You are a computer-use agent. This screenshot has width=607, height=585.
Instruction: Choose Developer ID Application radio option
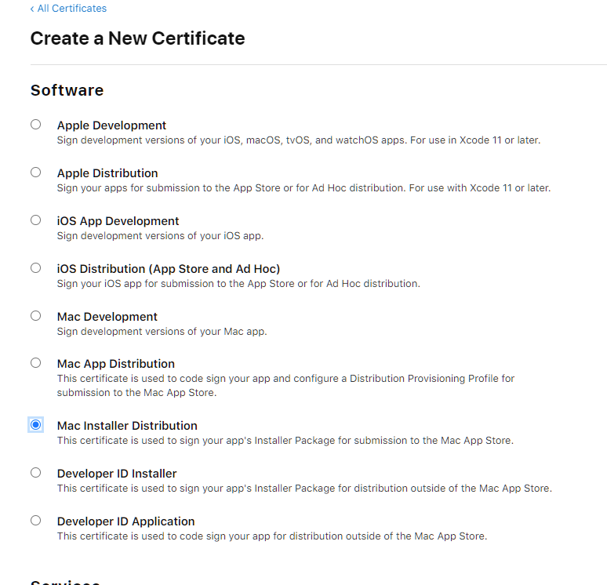(x=36, y=520)
